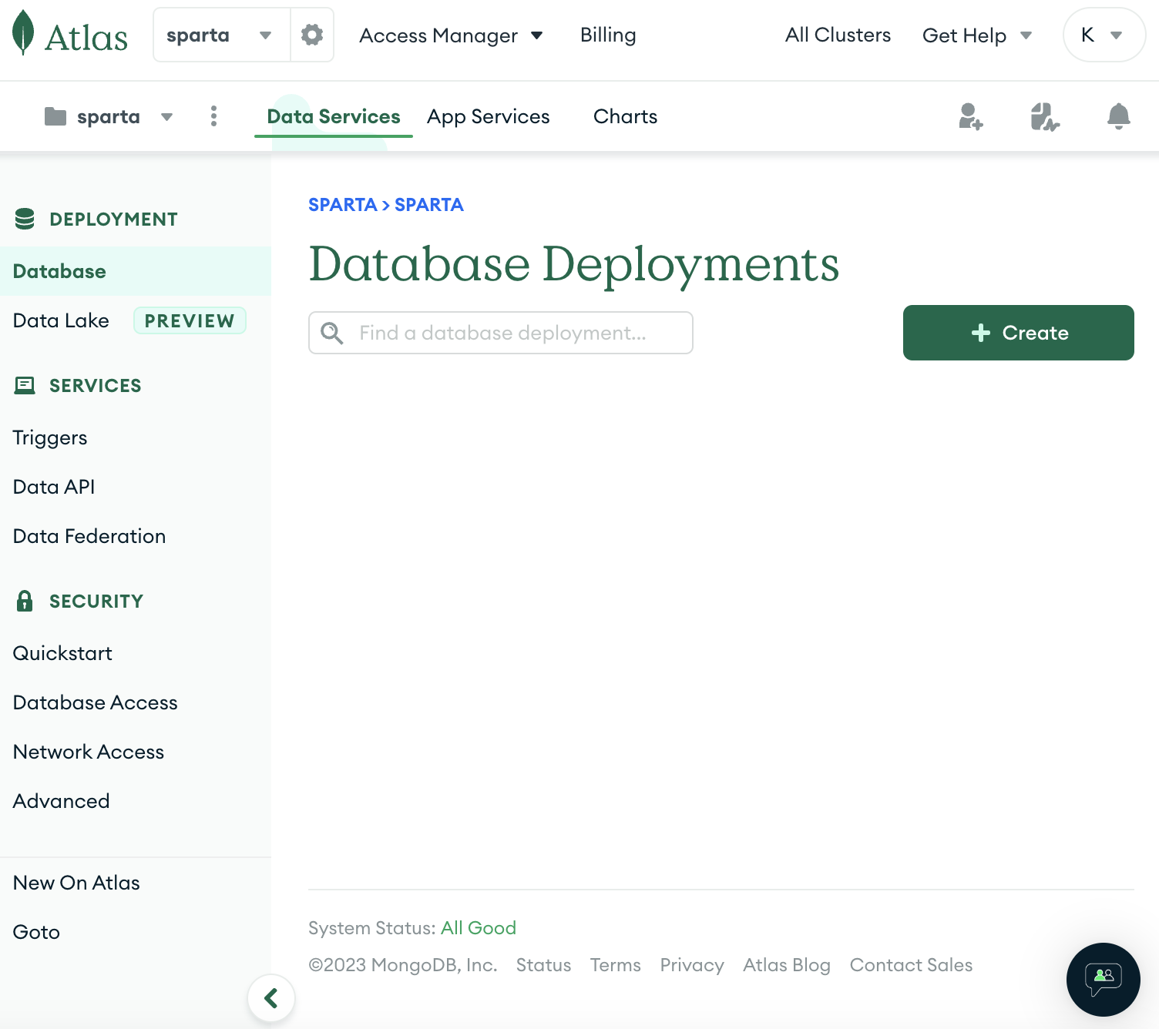Focus the Find a database deployment field
Viewport: 1159px width, 1029px height.
pyautogui.click(x=501, y=333)
